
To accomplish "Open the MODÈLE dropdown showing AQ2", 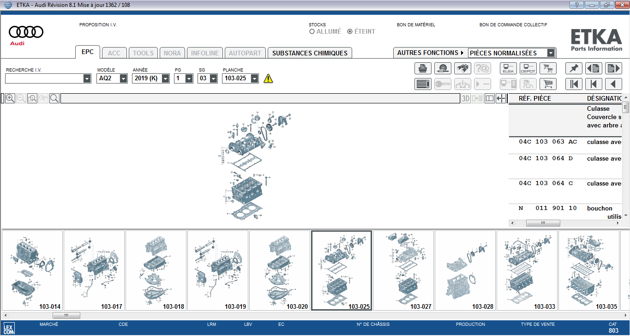I will tap(123, 78).
